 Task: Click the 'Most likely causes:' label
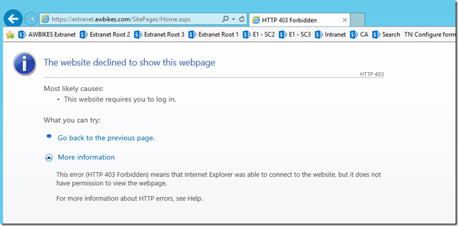pyautogui.click(x=73, y=89)
